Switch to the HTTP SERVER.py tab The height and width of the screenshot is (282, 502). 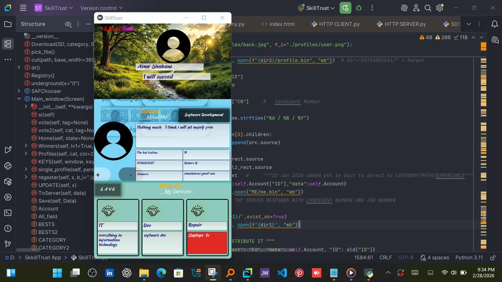(x=401, y=24)
